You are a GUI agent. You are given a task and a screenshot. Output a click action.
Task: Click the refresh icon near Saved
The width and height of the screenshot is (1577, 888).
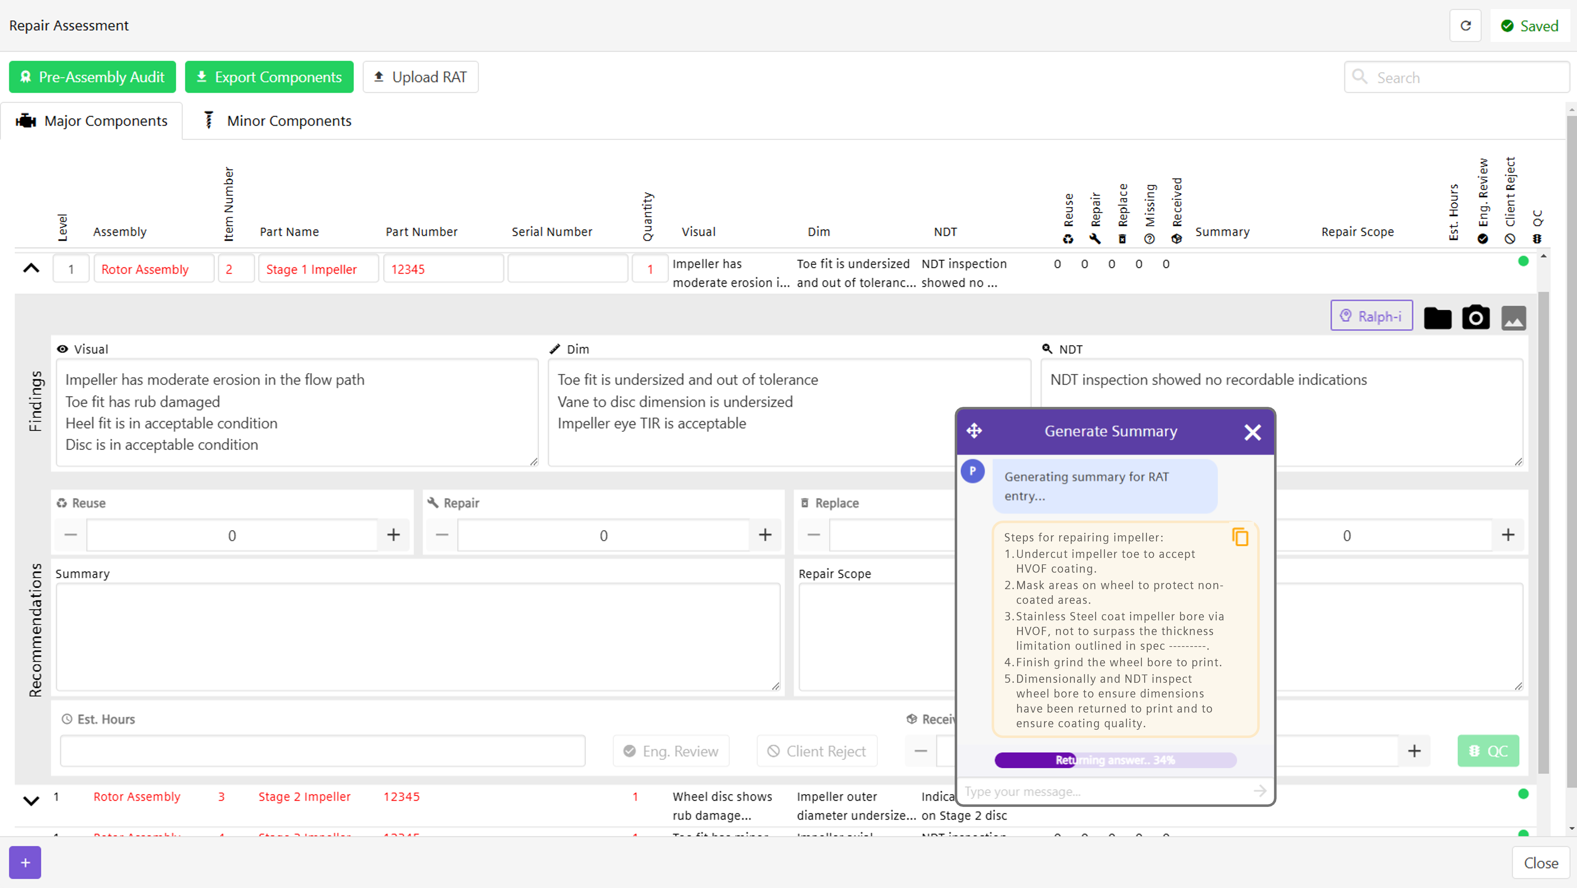tap(1465, 26)
